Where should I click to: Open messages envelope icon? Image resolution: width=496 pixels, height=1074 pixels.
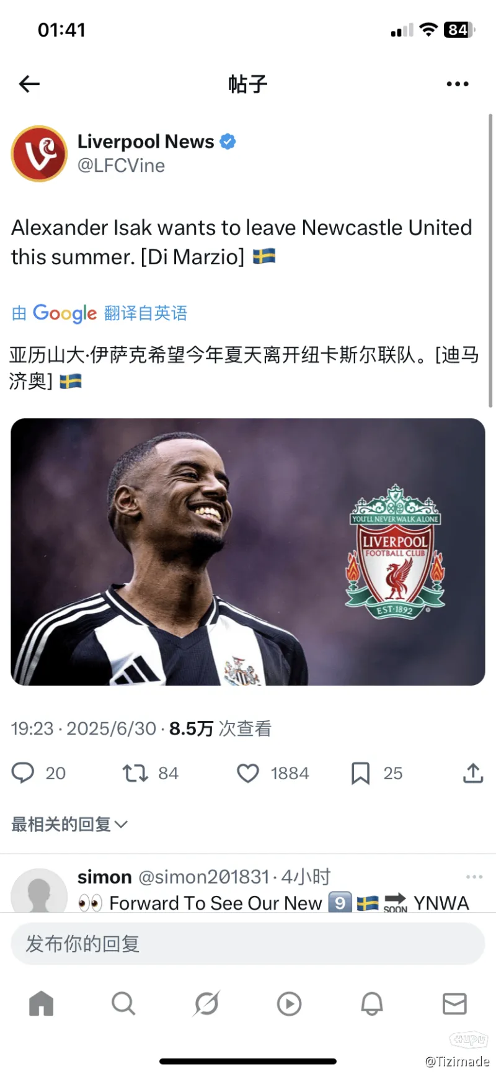tap(454, 1003)
